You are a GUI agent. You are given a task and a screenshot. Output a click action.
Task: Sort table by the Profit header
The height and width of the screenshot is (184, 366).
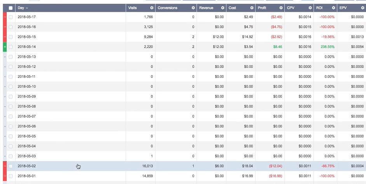tap(262, 8)
